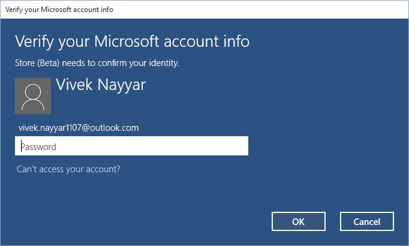Click the vivek.nayyar1107@outlook.com email address

click(x=79, y=128)
